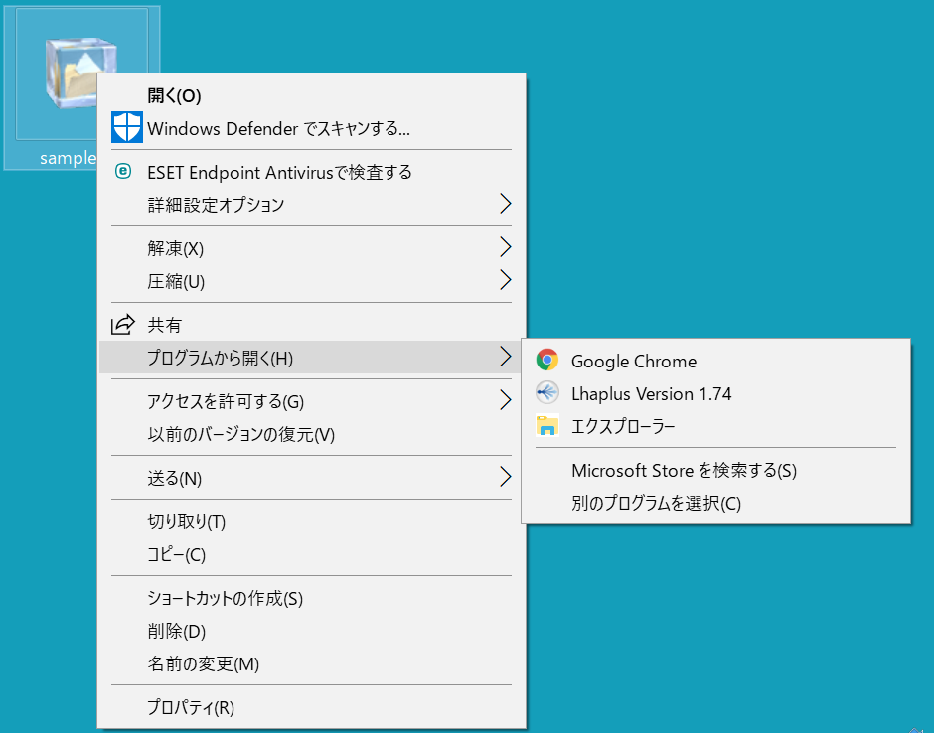
Task: Click the エクスプローラー folder icon
Action: tap(546, 426)
